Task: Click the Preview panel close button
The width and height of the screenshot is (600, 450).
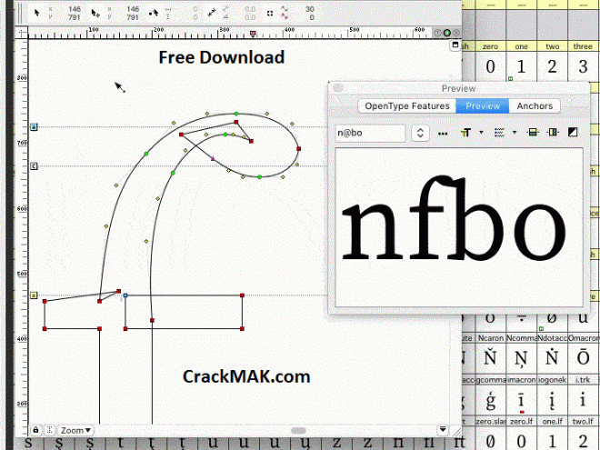Action: tap(337, 88)
